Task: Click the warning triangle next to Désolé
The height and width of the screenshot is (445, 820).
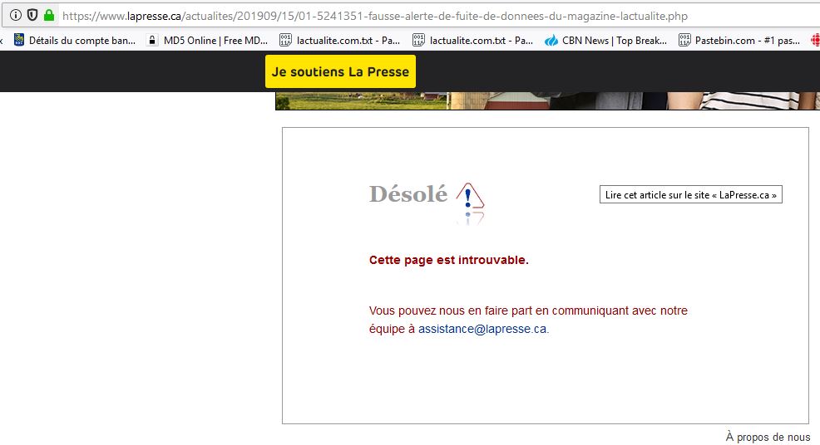Action: click(x=469, y=198)
